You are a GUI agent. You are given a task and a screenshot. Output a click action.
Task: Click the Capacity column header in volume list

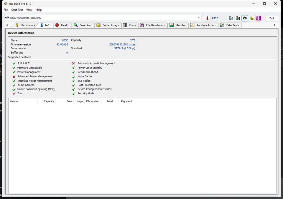coord(47,101)
